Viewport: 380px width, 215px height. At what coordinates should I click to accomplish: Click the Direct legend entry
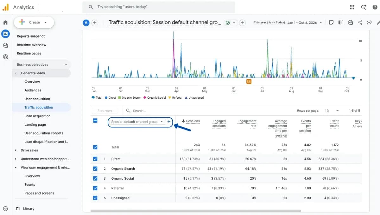[x=110, y=98]
